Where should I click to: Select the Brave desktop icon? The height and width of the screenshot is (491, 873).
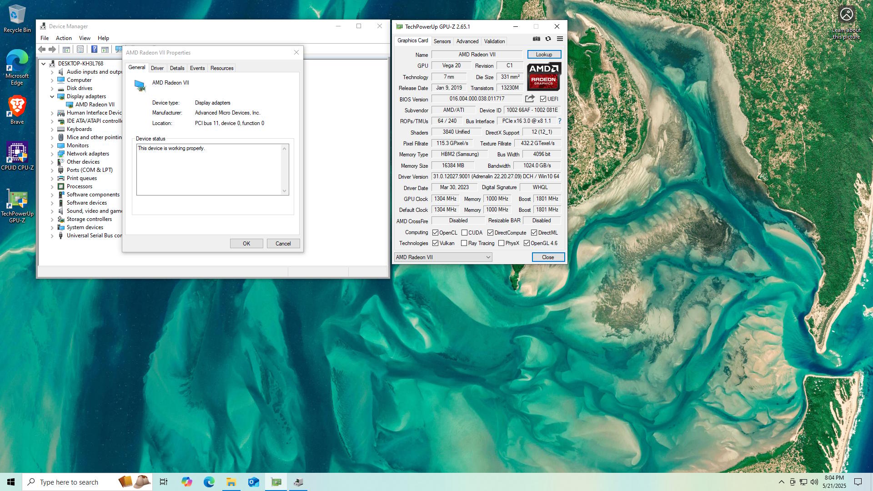point(17,110)
